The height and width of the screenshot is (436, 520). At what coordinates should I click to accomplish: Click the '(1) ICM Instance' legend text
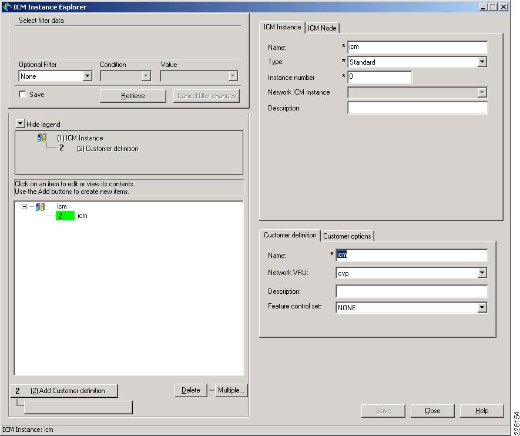(x=80, y=138)
